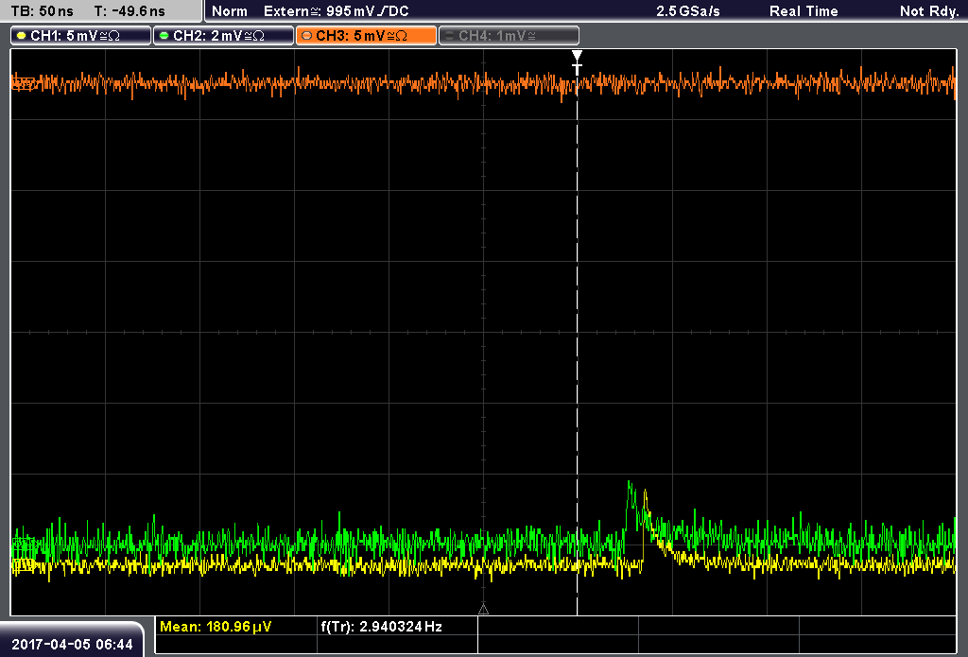The width and height of the screenshot is (968, 657).
Task: Select the CH2: 2 mV channel tab
Action: (x=223, y=36)
